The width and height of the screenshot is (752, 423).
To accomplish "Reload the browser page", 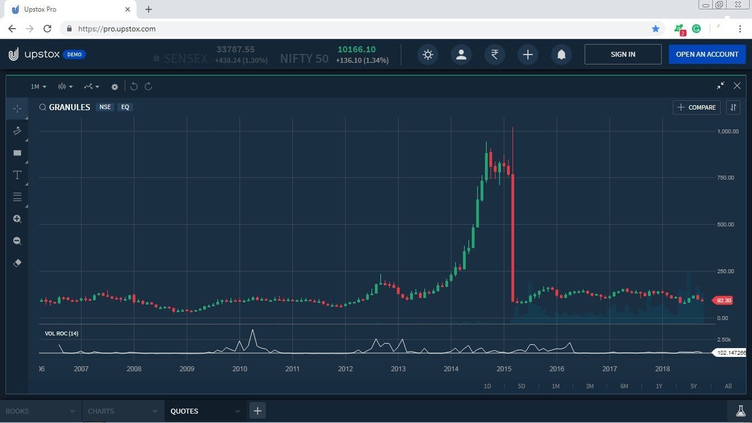I will tap(47, 29).
